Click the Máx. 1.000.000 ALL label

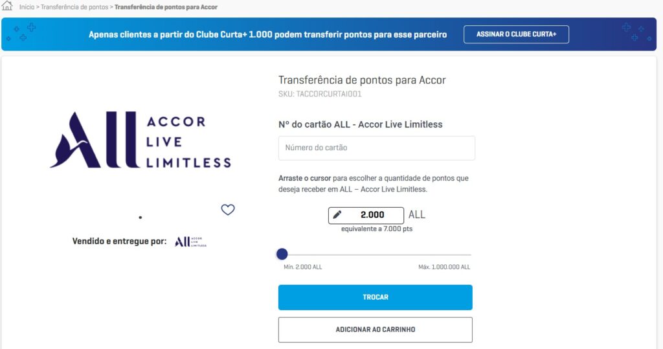tap(444, 267)
